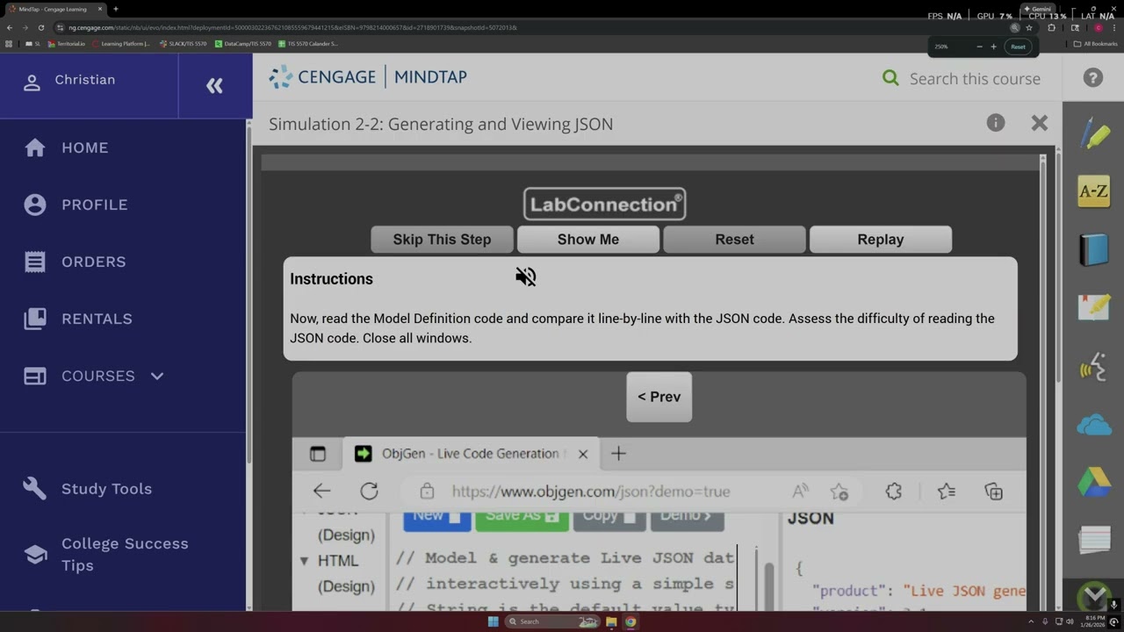The height and width of the screenshot is (632, 1124).
Task: Click the profile person icon
Action: point(35,205)
